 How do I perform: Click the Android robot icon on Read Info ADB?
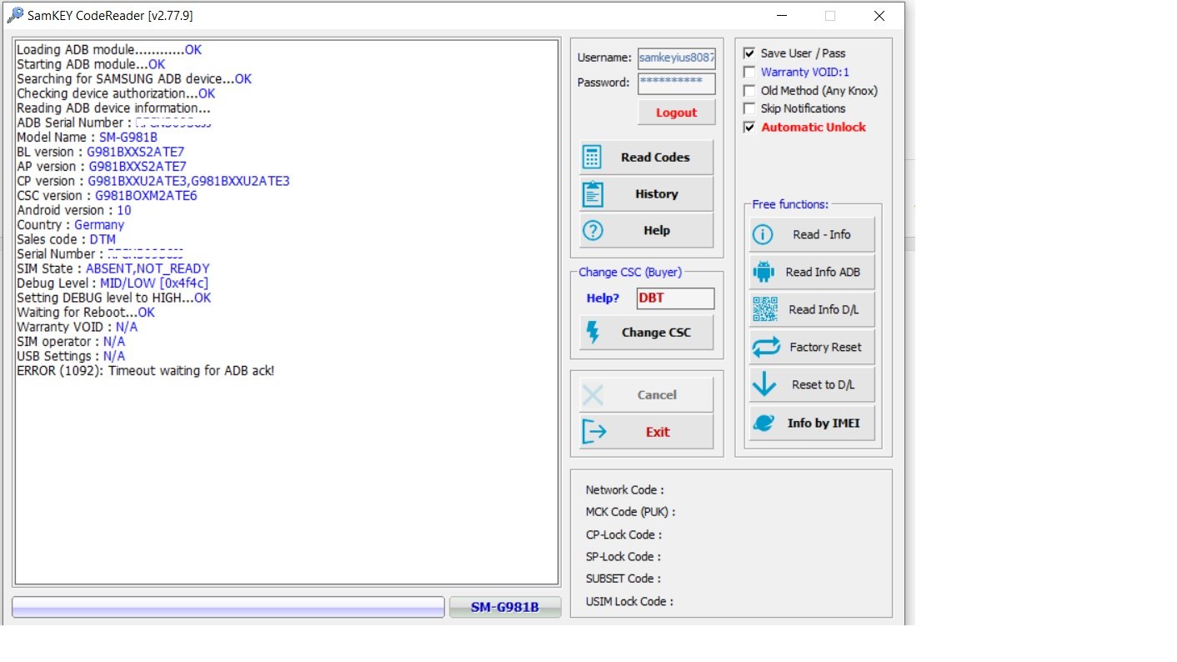(x=764, y=272)
